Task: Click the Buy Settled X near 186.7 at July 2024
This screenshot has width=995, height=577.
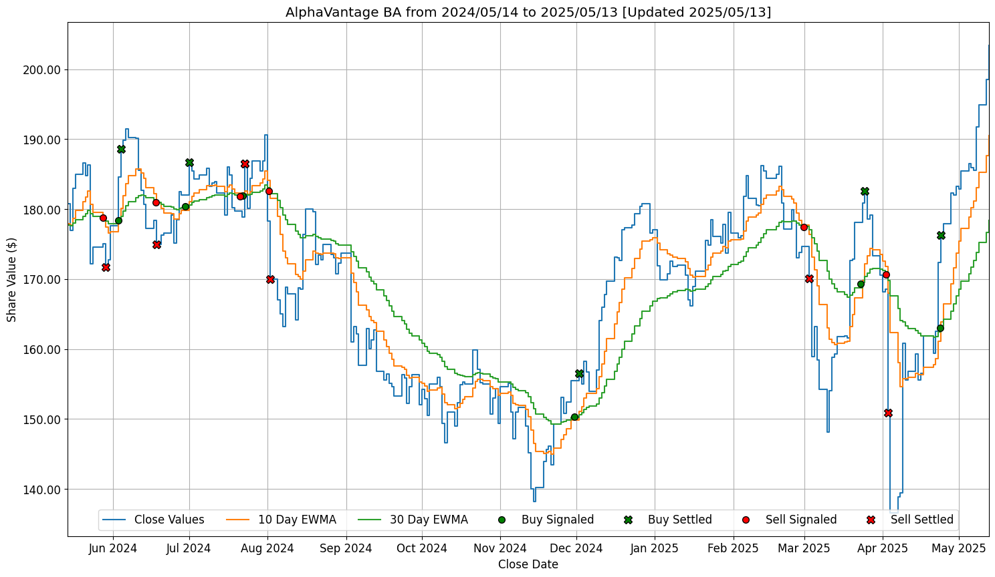Action: (x=189, y=162)
